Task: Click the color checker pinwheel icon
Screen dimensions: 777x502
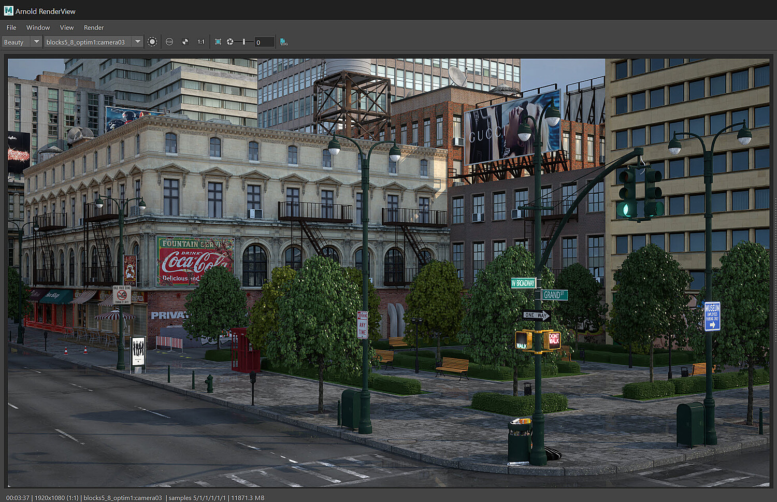Action: (x=185, y=42)
